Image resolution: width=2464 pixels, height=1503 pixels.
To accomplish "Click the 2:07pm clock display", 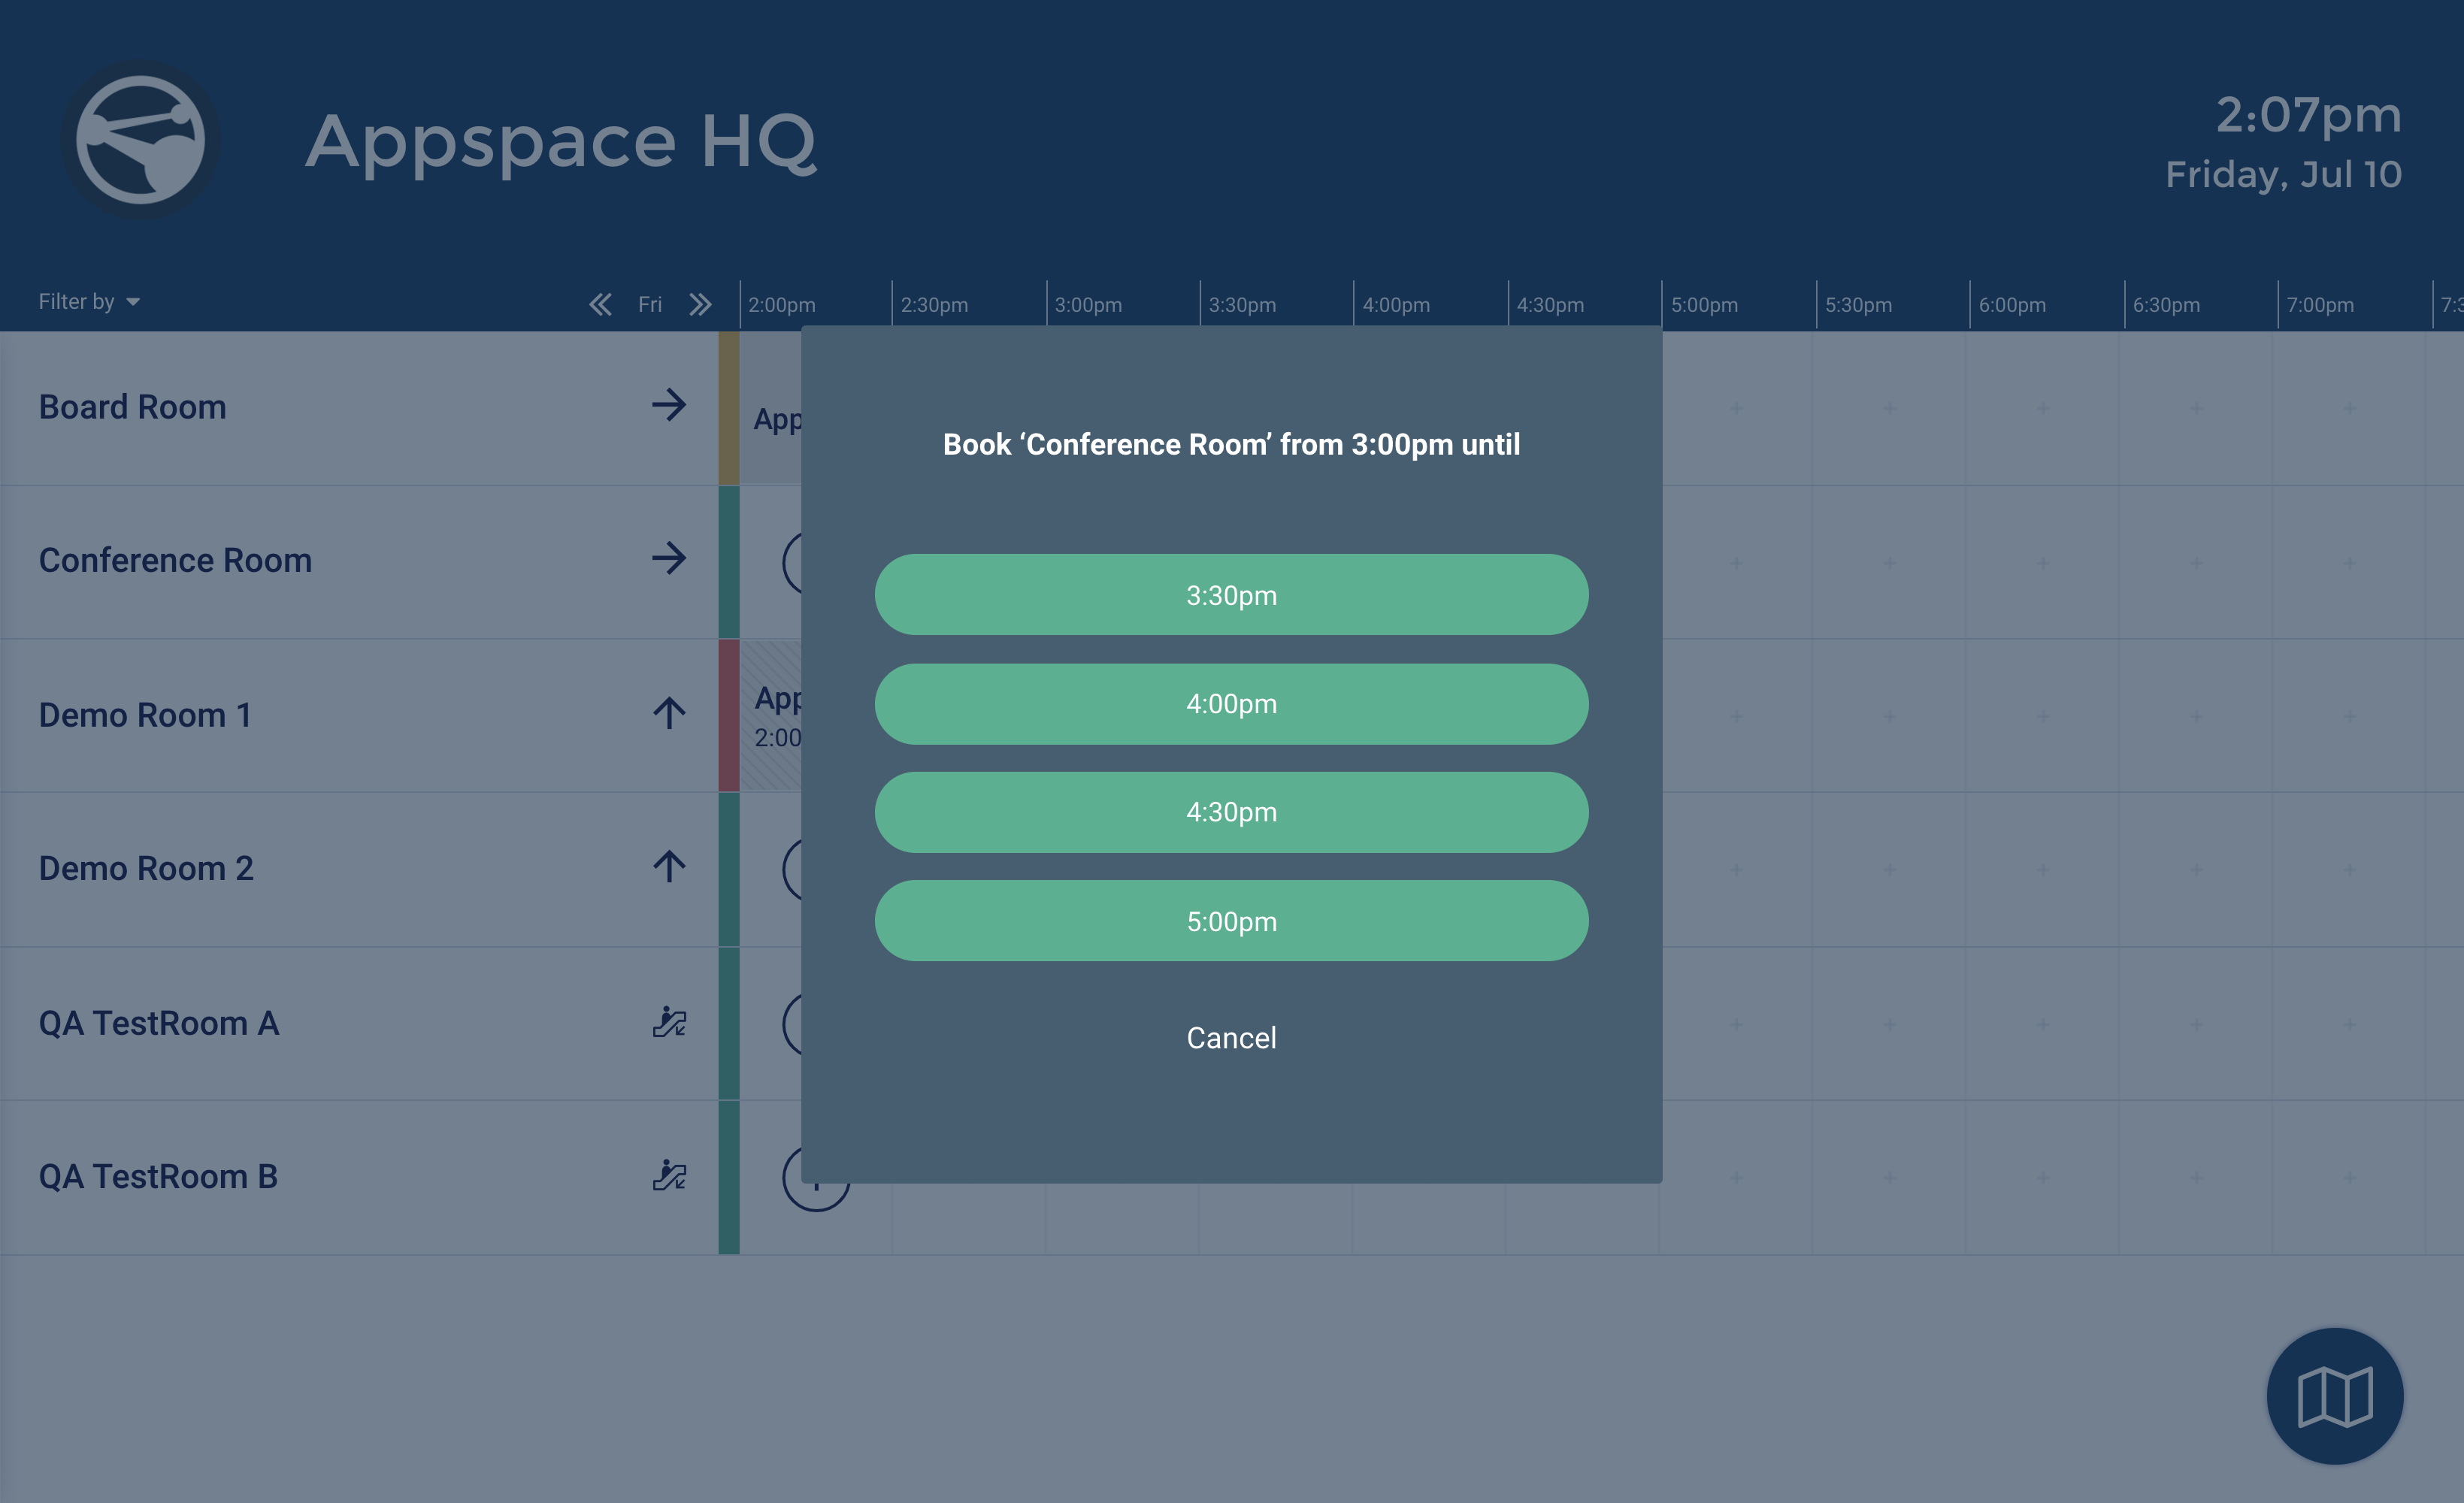I will point(2308,116).
